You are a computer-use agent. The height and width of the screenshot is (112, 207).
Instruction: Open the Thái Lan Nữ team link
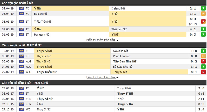coord(119,29)
